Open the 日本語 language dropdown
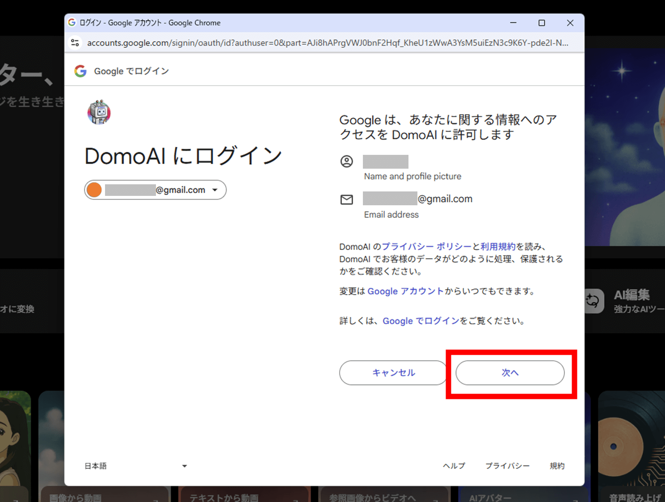 (x=136, y=466)
